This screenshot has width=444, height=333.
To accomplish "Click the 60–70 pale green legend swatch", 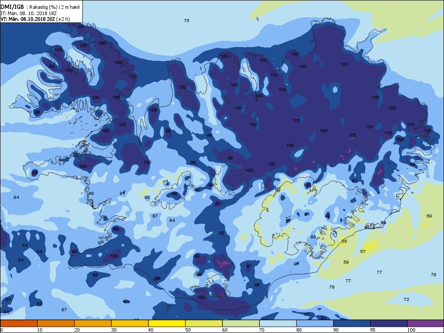I will (241, 323).
